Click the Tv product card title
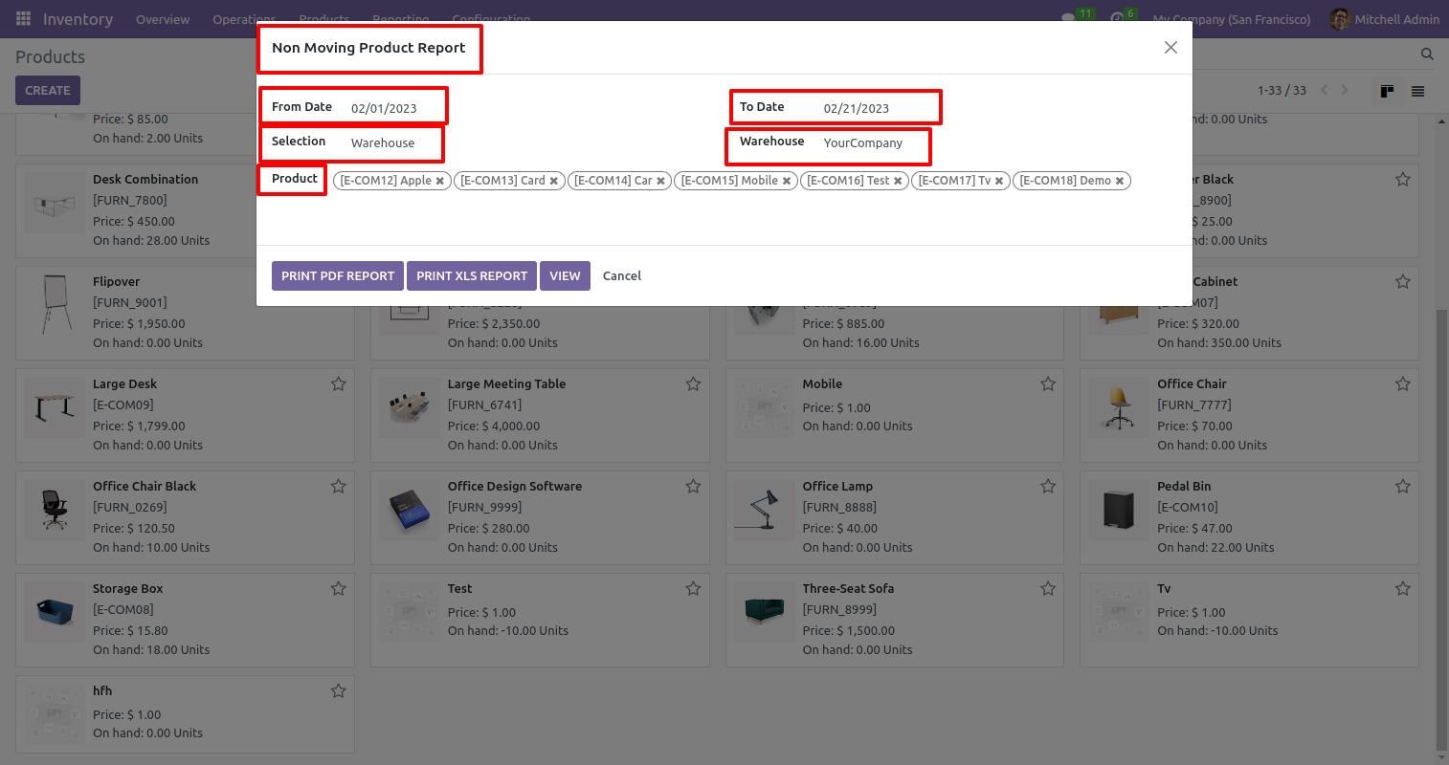This screenshot has height=765, width=1449. [x=1164, y=588]
